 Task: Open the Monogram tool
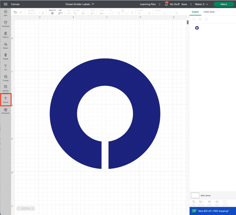point(6,111)
